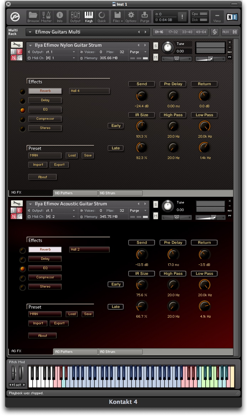Go to next Nylon Guitar instrument arrow
This screenshot has height=416, width=247.
coord(145,45)
